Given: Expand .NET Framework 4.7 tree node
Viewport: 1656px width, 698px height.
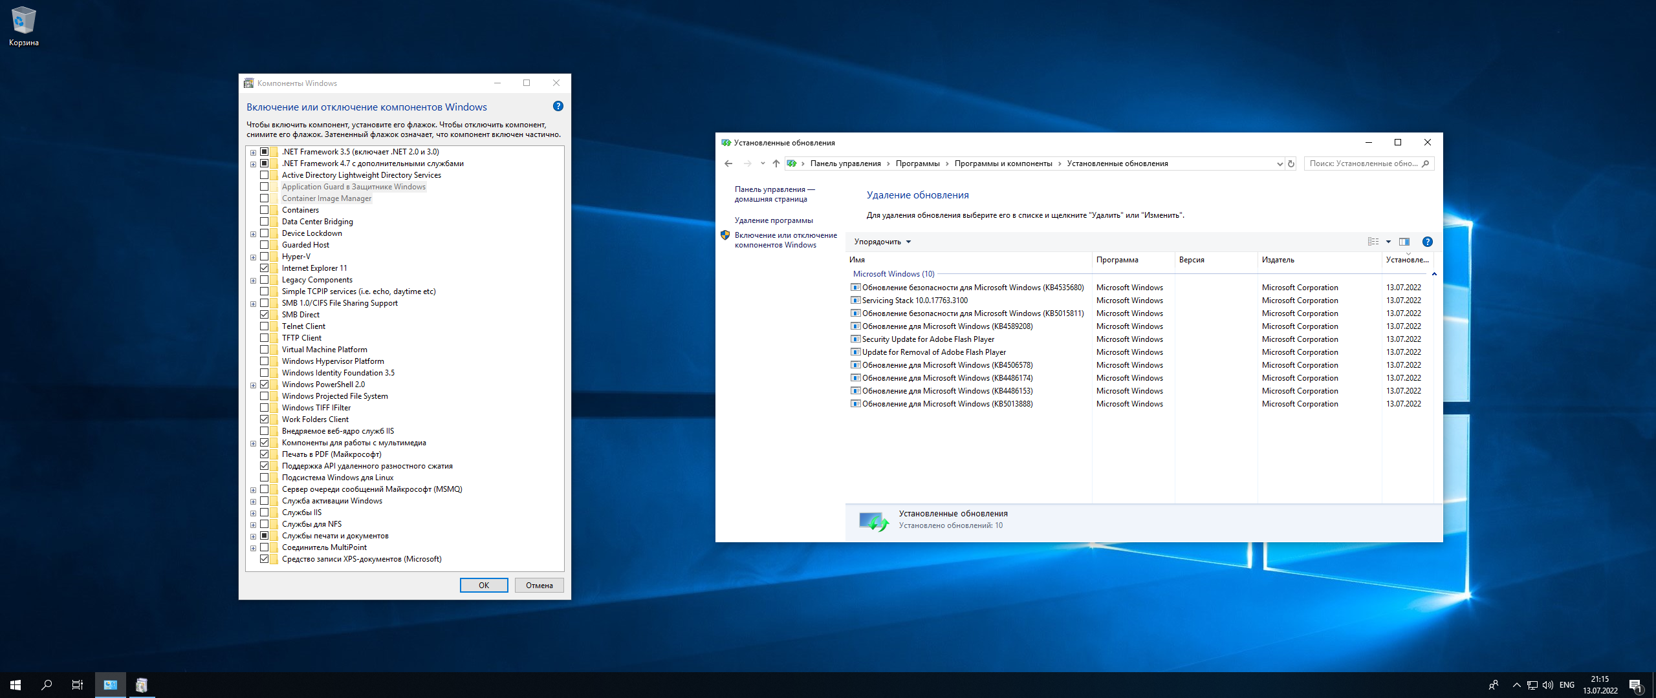Looking at the screenshot, I should tap(254, 164).
